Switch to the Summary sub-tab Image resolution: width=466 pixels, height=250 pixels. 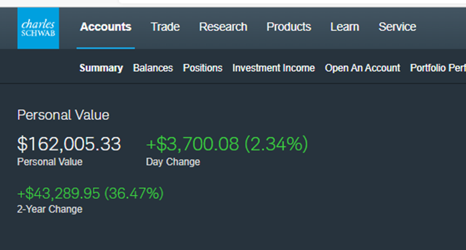[101, 68]
